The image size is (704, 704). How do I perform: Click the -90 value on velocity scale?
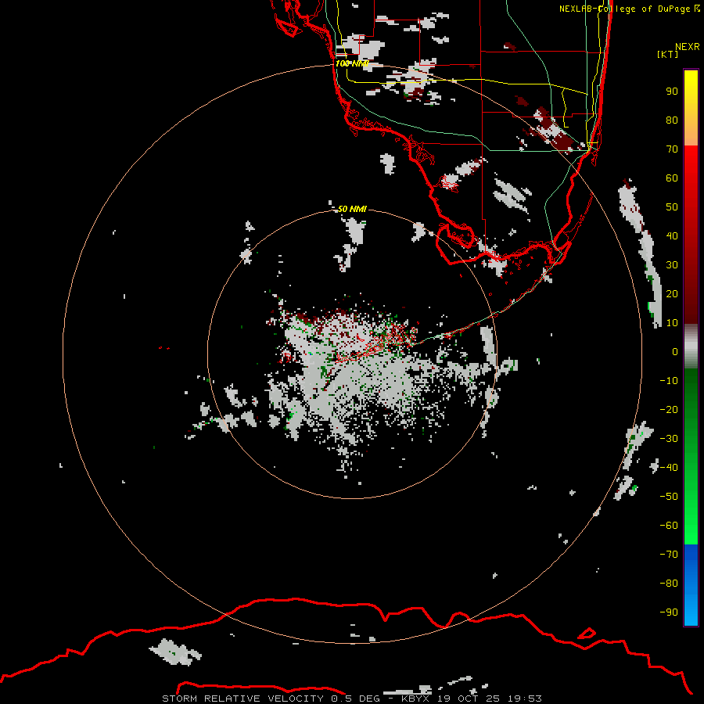pyautogui.click(x=669, y=612)
